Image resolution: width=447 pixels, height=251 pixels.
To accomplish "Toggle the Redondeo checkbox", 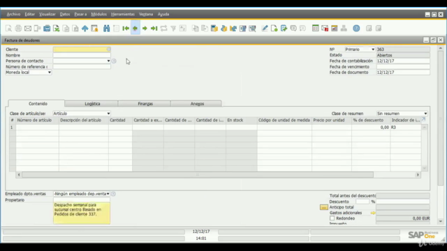I will (x=332, y=218).
